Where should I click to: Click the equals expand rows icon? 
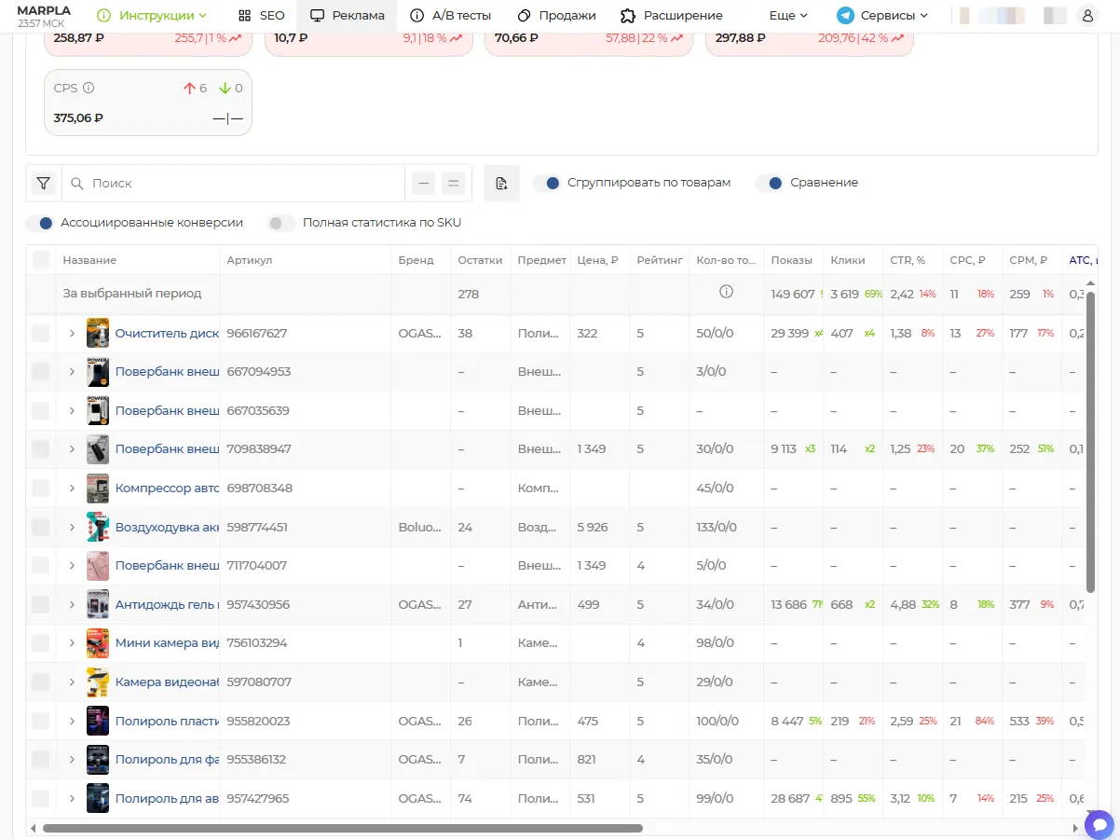point(454,184)
